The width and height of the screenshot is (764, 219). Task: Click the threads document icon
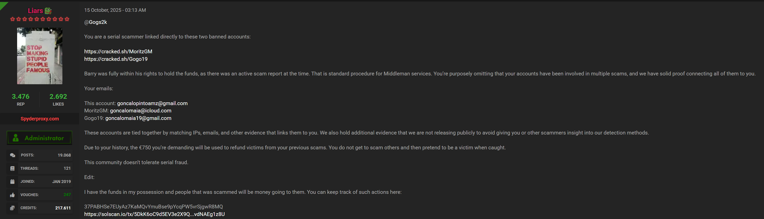pos(13,168)
